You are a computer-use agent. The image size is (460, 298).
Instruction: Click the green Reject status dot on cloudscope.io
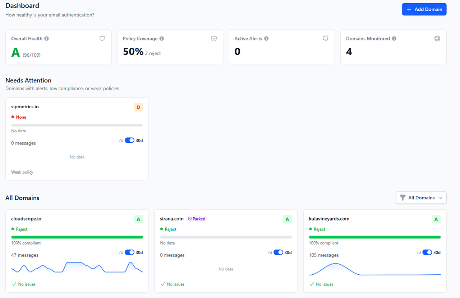[13, 229]
